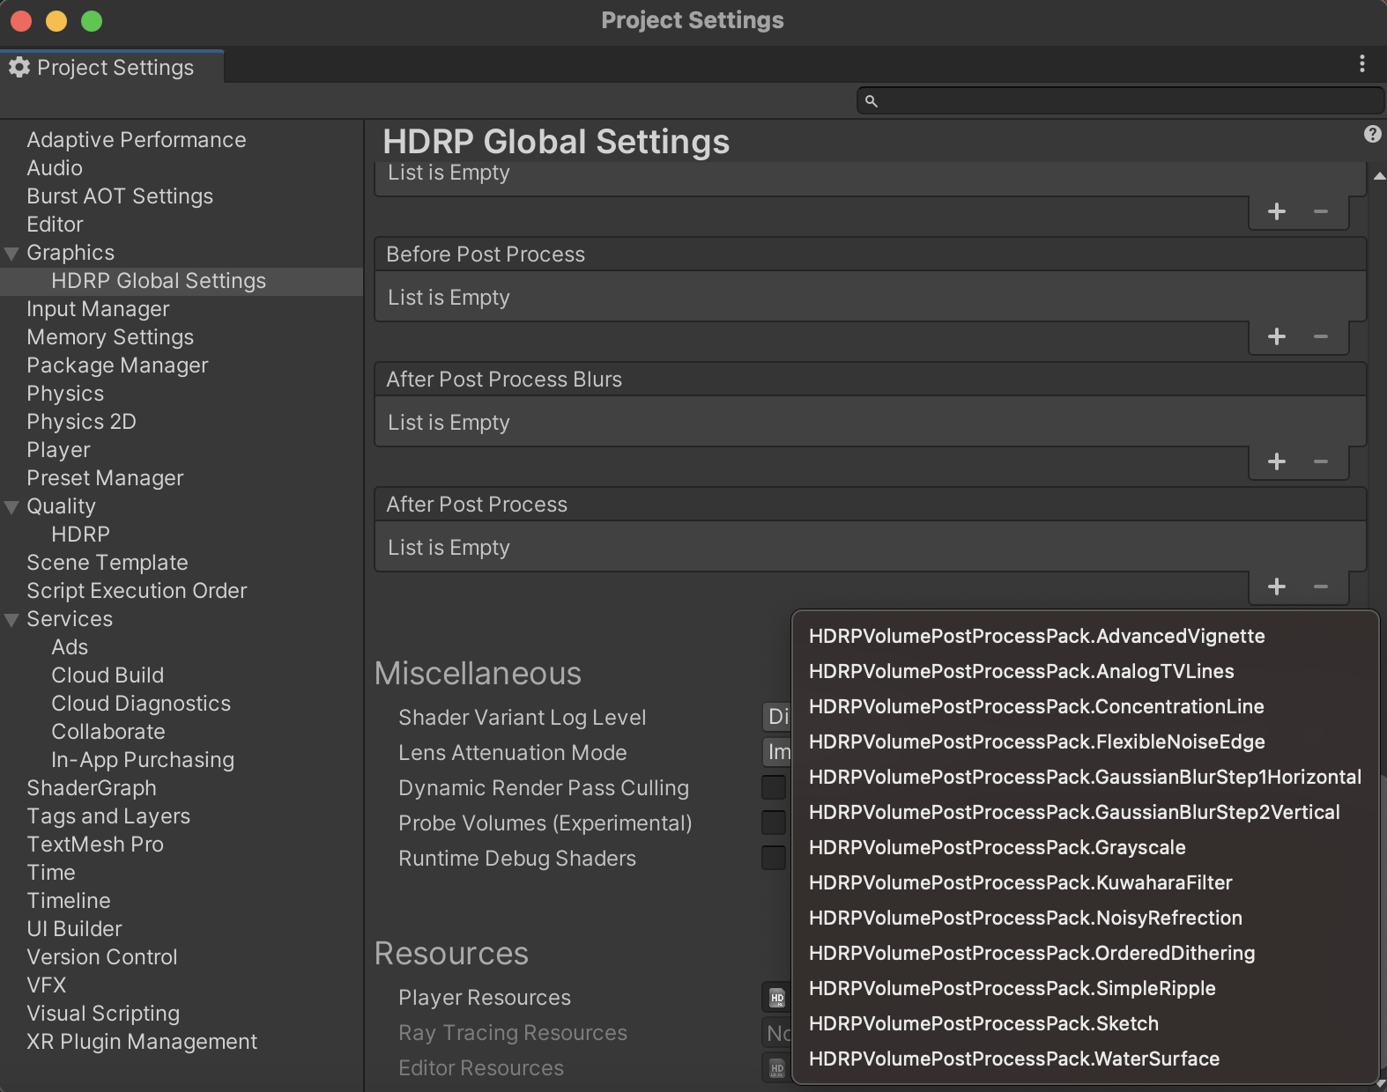Open Tags and Layers settings
1387x1092 pixels.
[108, 816]
